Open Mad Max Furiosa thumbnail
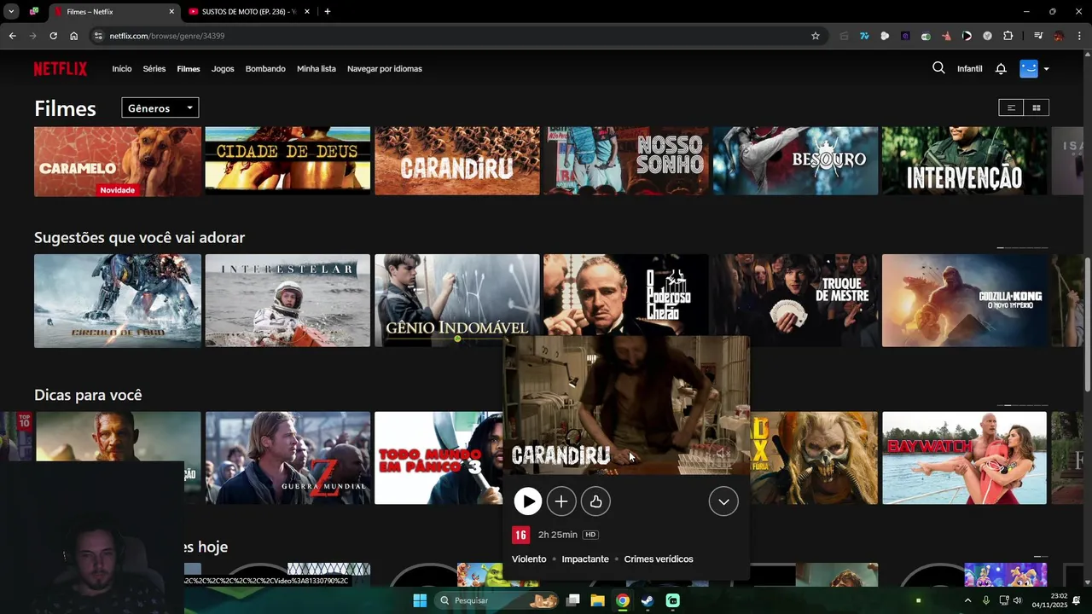The width and height of the screenshot is (1092, 614). click(815, 458)
